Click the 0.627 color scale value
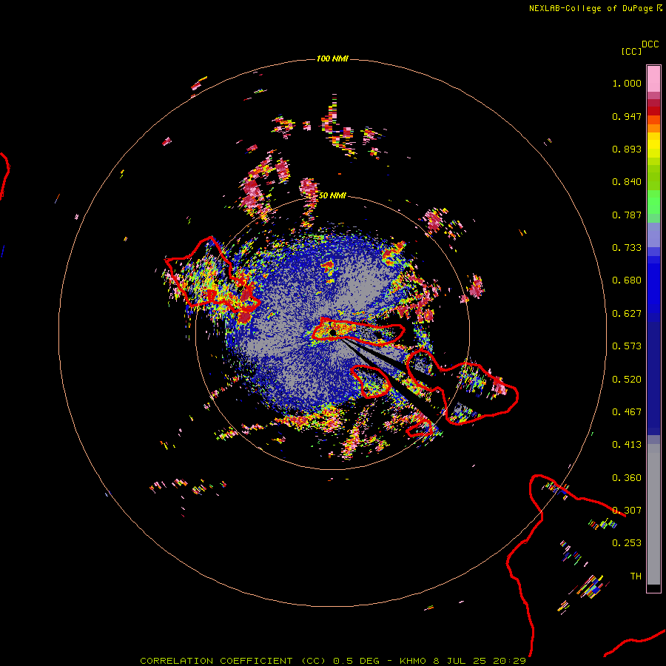This screenshot has height=666, width=666. (x=627, y=314)
